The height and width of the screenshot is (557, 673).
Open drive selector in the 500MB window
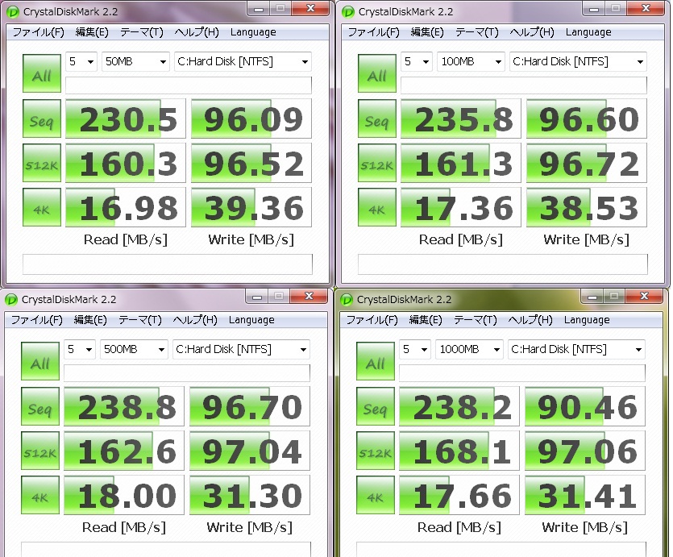coord(241,349)
